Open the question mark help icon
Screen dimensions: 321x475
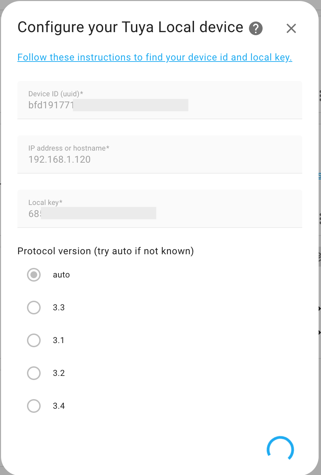[255, 28]
